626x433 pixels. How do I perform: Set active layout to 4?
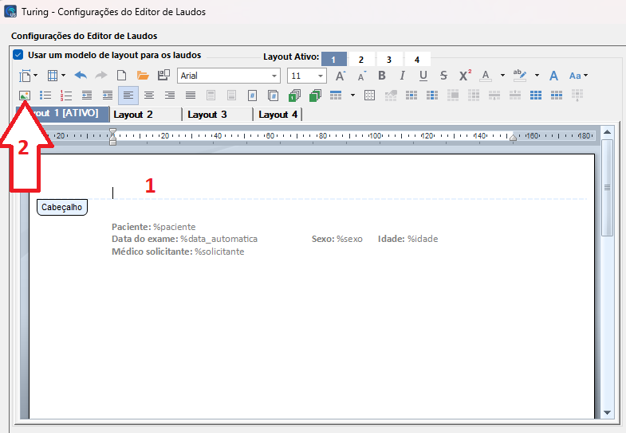(x=417, y=60)
